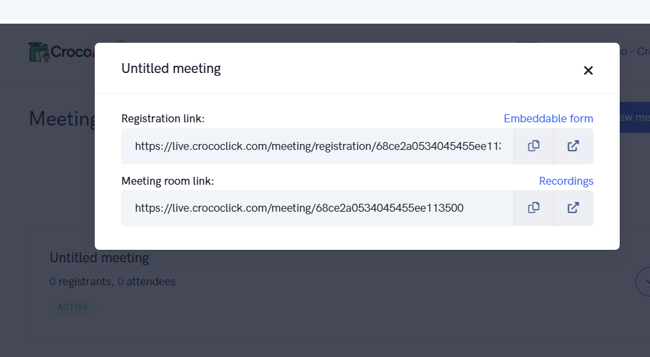Image resolution: width=650 pixels, height=357 pixels.
Task: Open the account menu at top right
Action: point(634,52)
